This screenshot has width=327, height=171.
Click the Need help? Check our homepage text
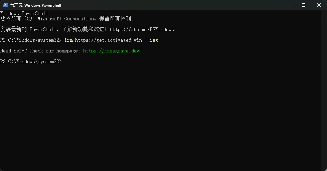40,51
